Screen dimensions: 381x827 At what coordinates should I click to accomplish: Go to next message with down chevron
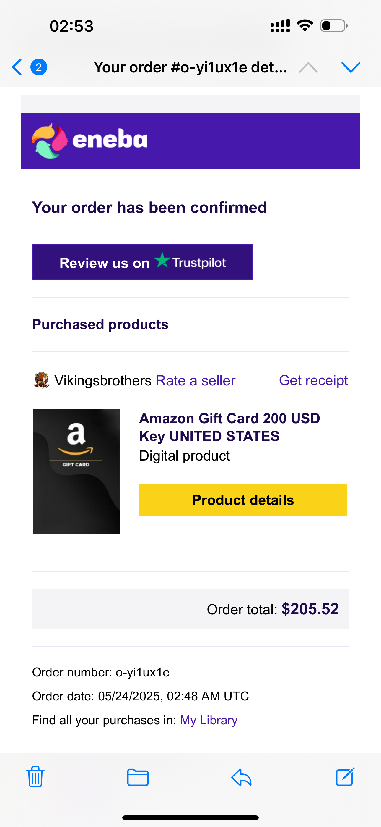351,67
